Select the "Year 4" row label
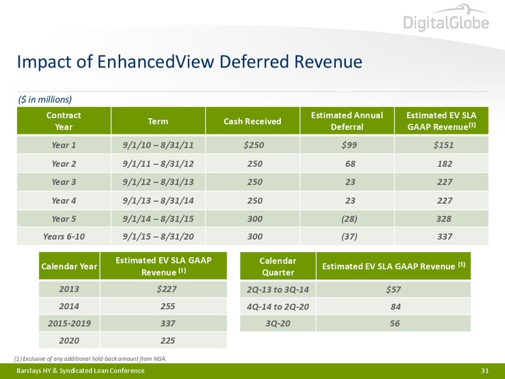 [x=64, y=200]
